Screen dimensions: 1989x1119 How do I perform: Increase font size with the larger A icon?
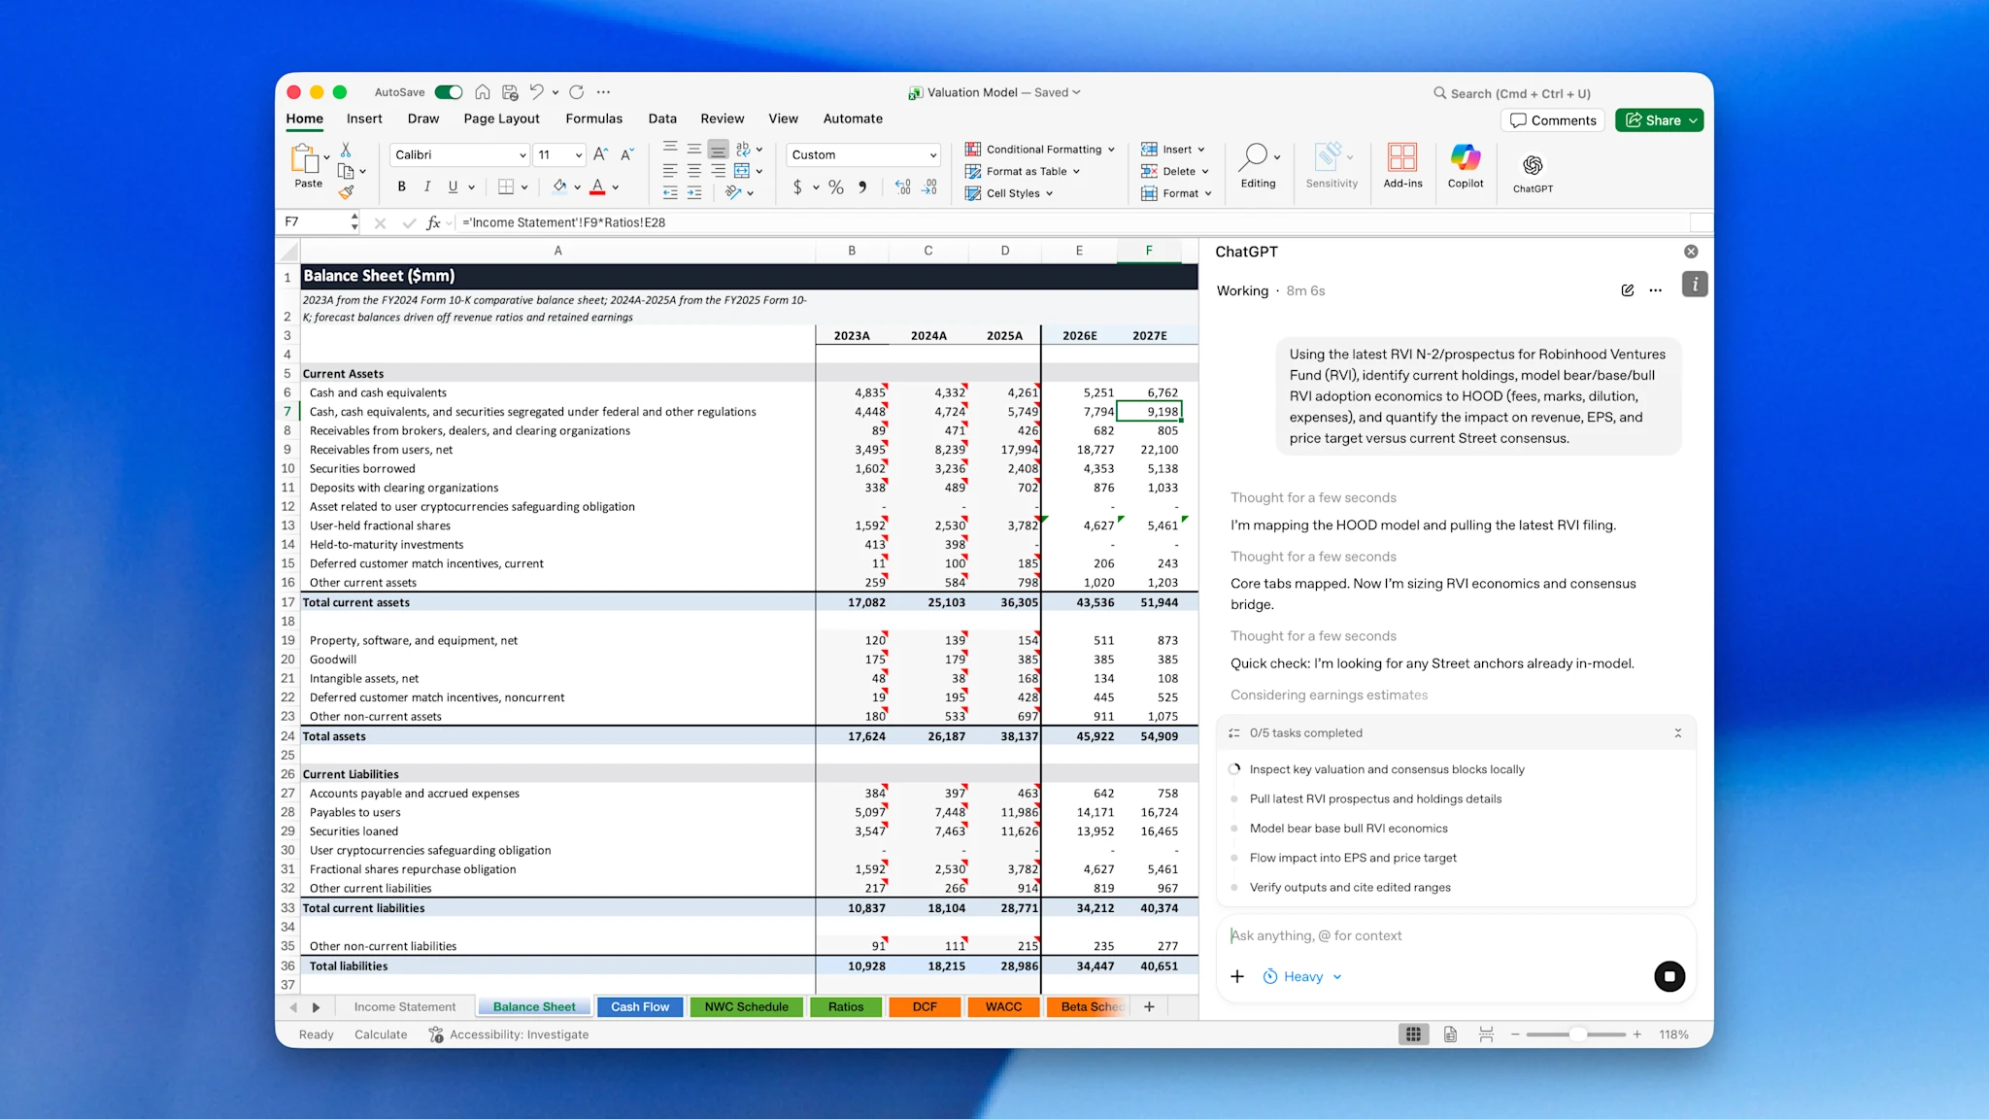click(x=600, y=154)
